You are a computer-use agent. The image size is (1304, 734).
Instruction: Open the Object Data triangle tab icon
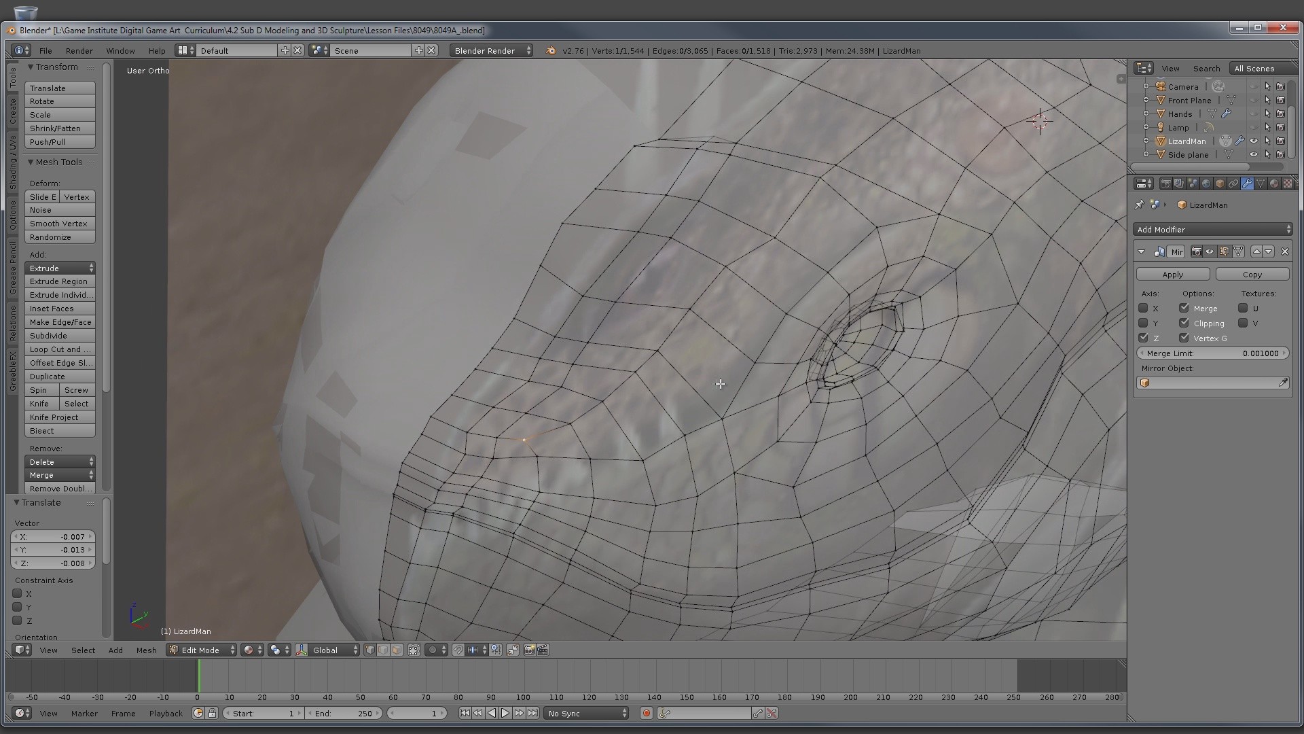tap(1261, 183)
